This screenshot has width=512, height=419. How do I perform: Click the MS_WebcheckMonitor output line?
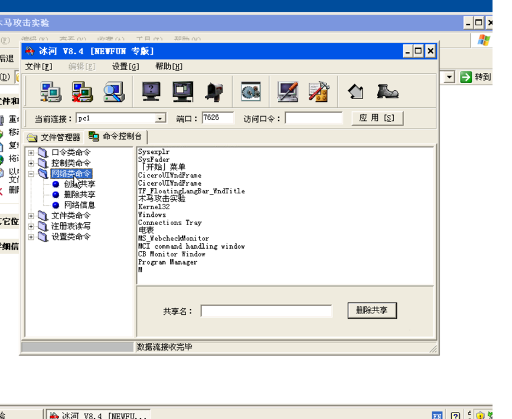pos(174,239)
